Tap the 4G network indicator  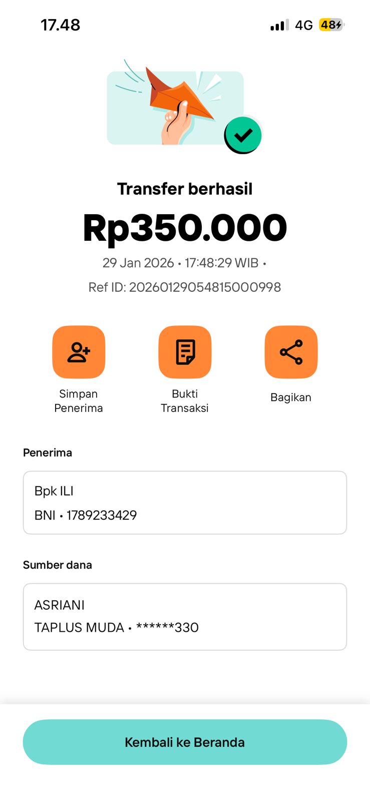point(303,25)
